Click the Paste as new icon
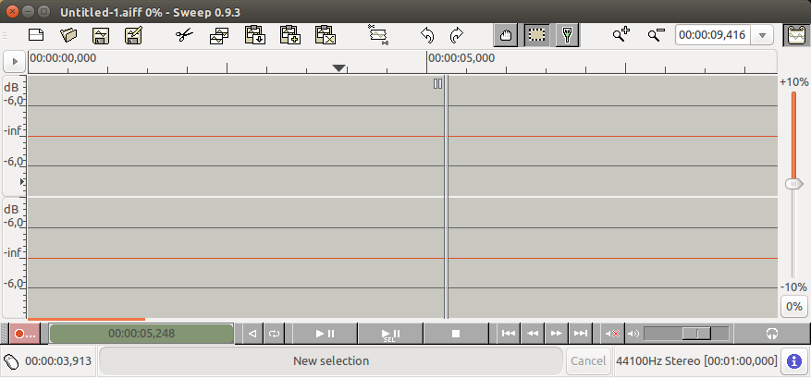Viewport: 811px width, 378px height. click(x=325, y=35)
